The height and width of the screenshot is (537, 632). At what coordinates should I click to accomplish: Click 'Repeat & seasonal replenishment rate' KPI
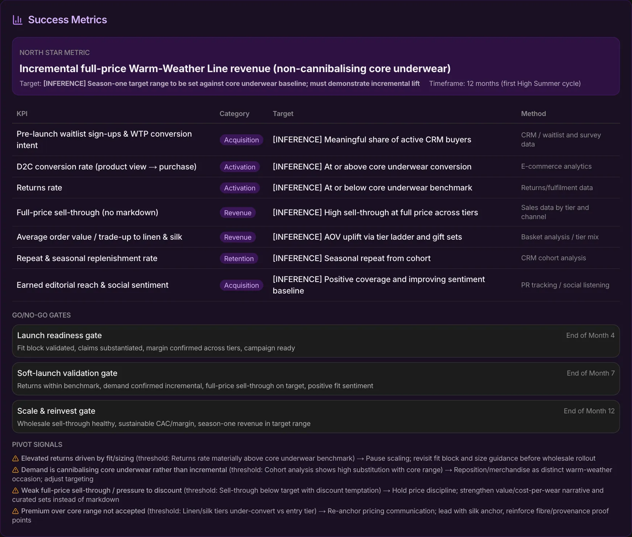87,258
